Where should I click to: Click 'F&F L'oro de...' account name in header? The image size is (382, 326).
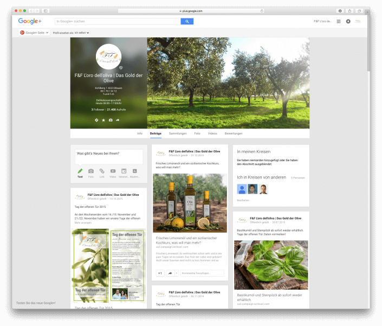(323, 22)
